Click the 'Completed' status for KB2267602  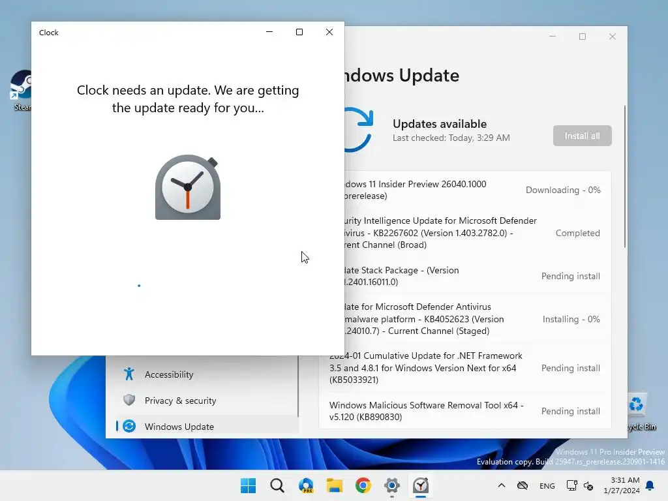578,233
